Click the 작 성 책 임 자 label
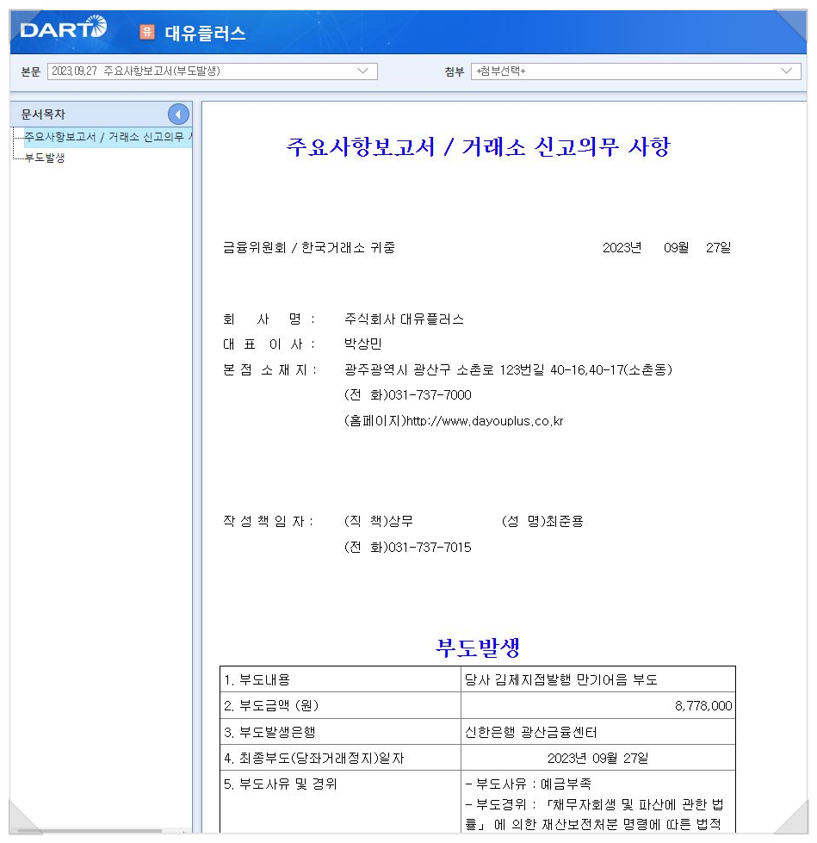This screenshot has height=843, width=817. tap(269, 521)
